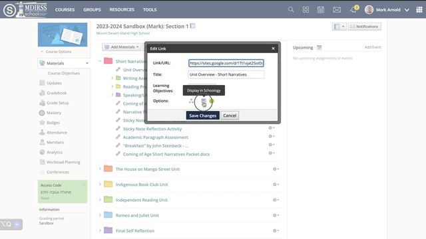Open the RESOURCES menu

pos(122,10)
